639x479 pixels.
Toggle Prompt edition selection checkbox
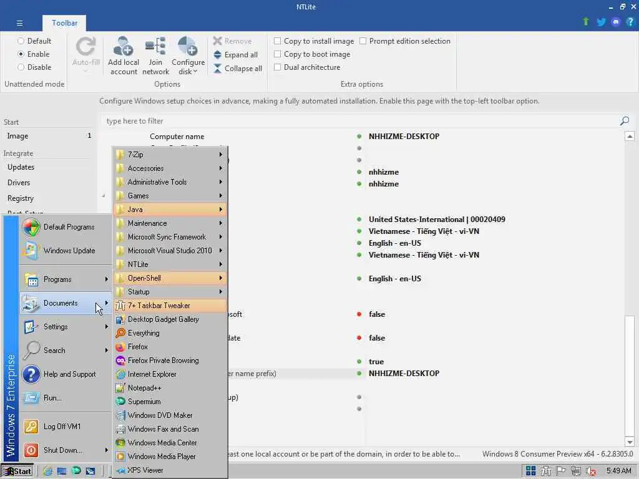[x=363, y=41]
